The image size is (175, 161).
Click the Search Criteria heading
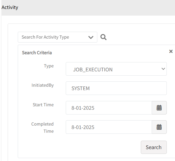click(x=37, y=53)
